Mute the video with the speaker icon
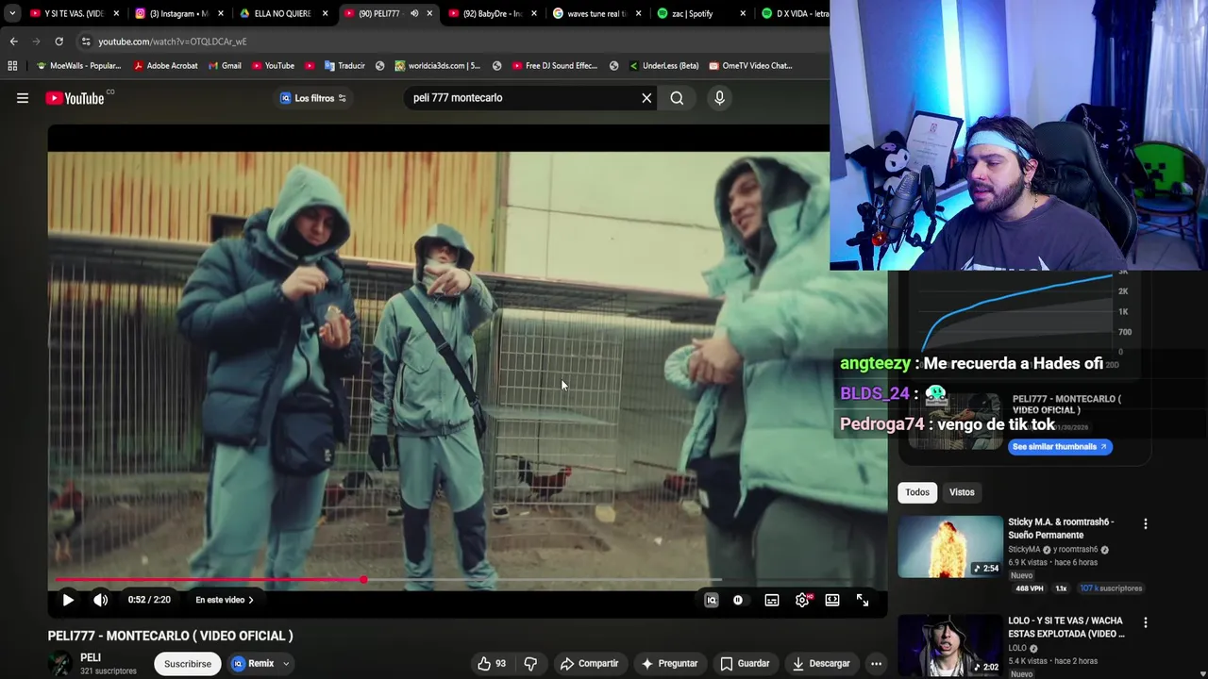 [101, 600]
